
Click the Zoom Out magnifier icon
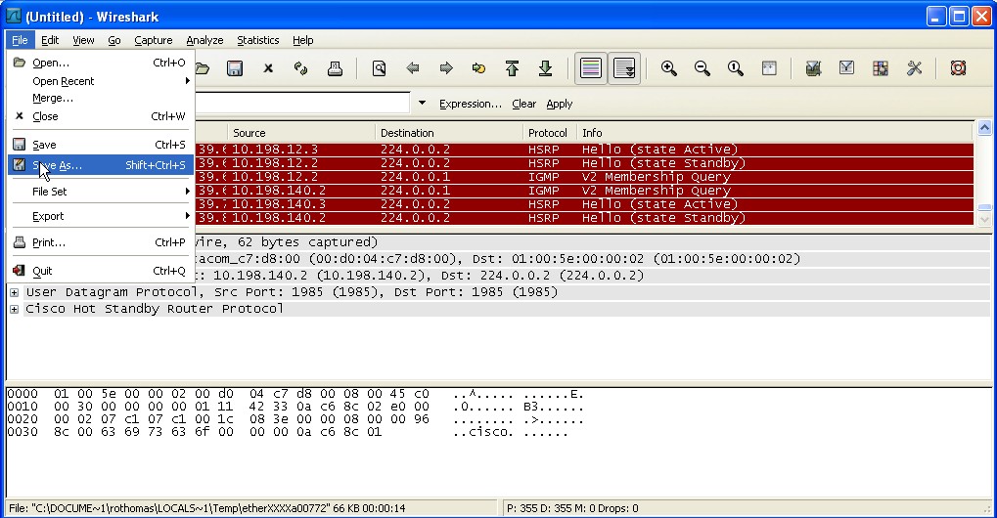(702, 68)
